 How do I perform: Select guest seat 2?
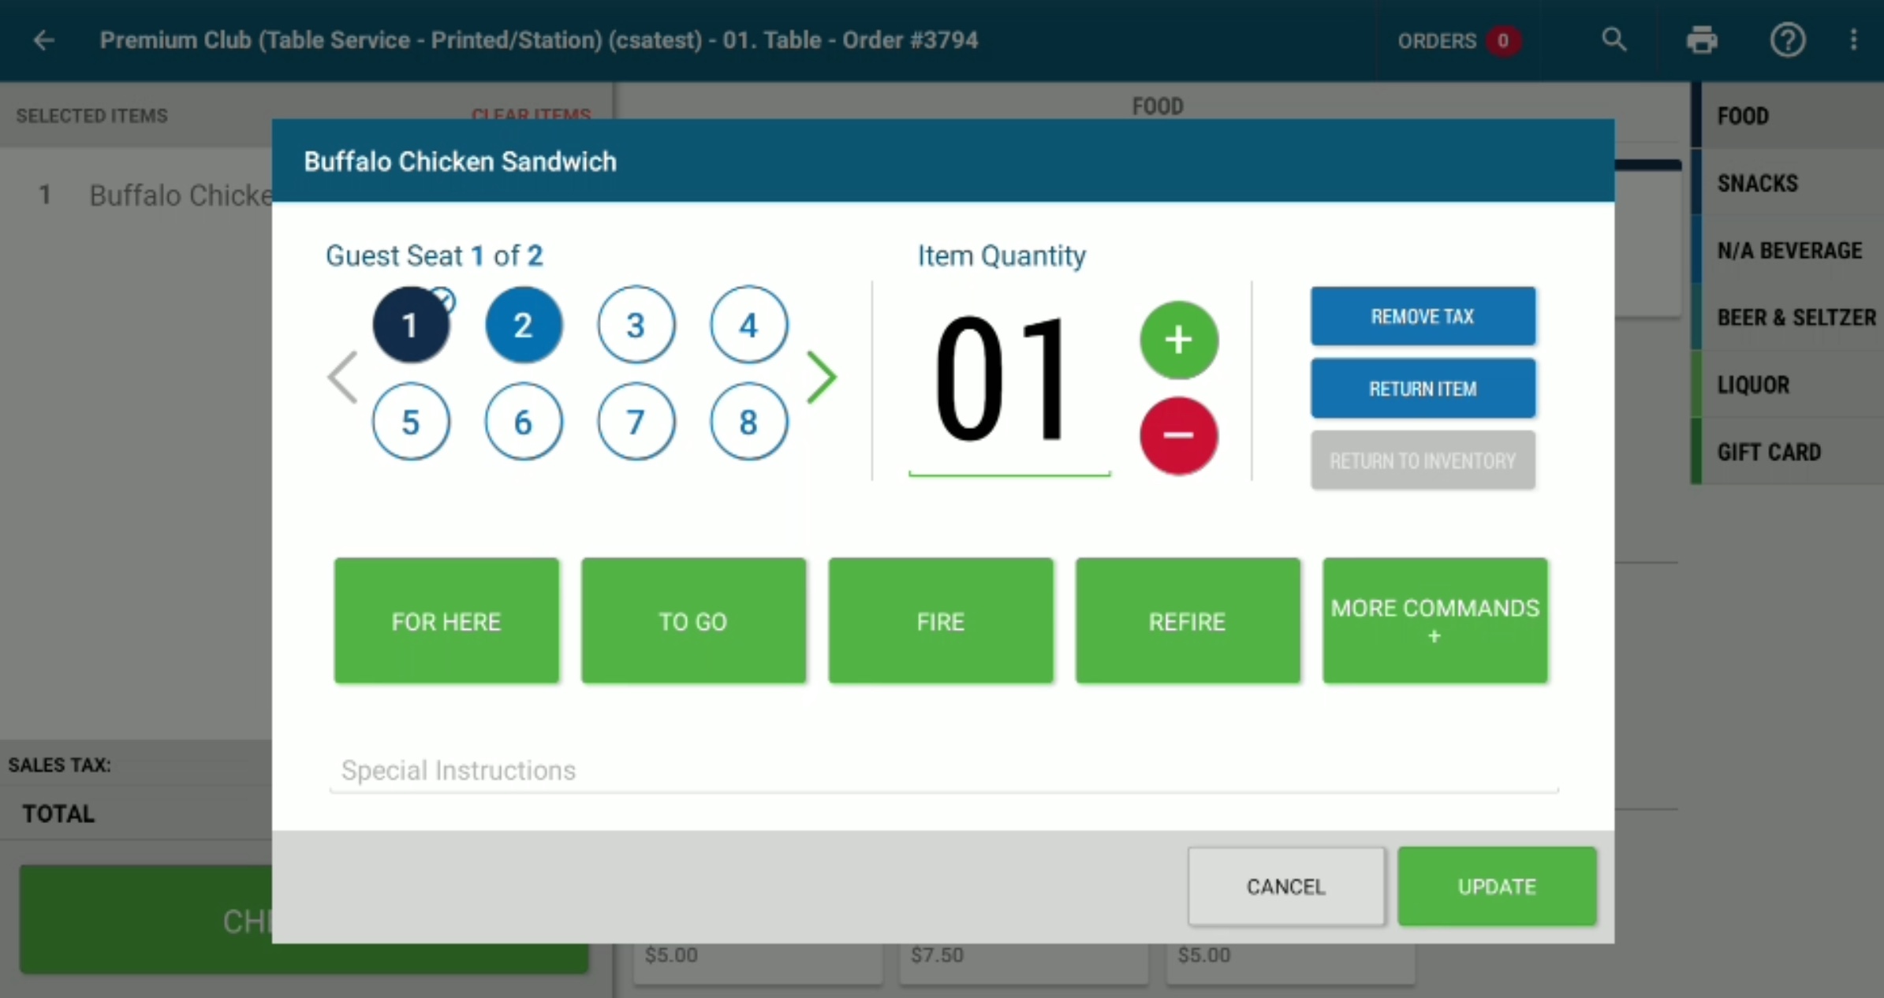[524, 325]
